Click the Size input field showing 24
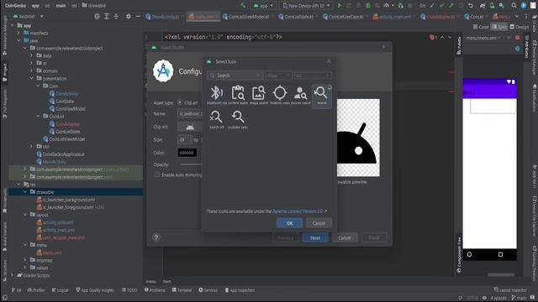 (x=185, y=140)
